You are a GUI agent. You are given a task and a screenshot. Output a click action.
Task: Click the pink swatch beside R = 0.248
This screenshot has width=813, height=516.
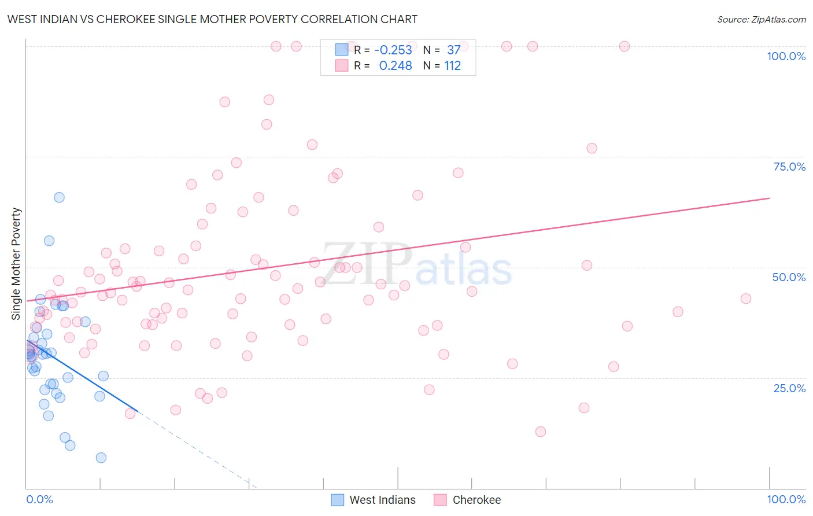pyautogui.click(x=342, y=65)
